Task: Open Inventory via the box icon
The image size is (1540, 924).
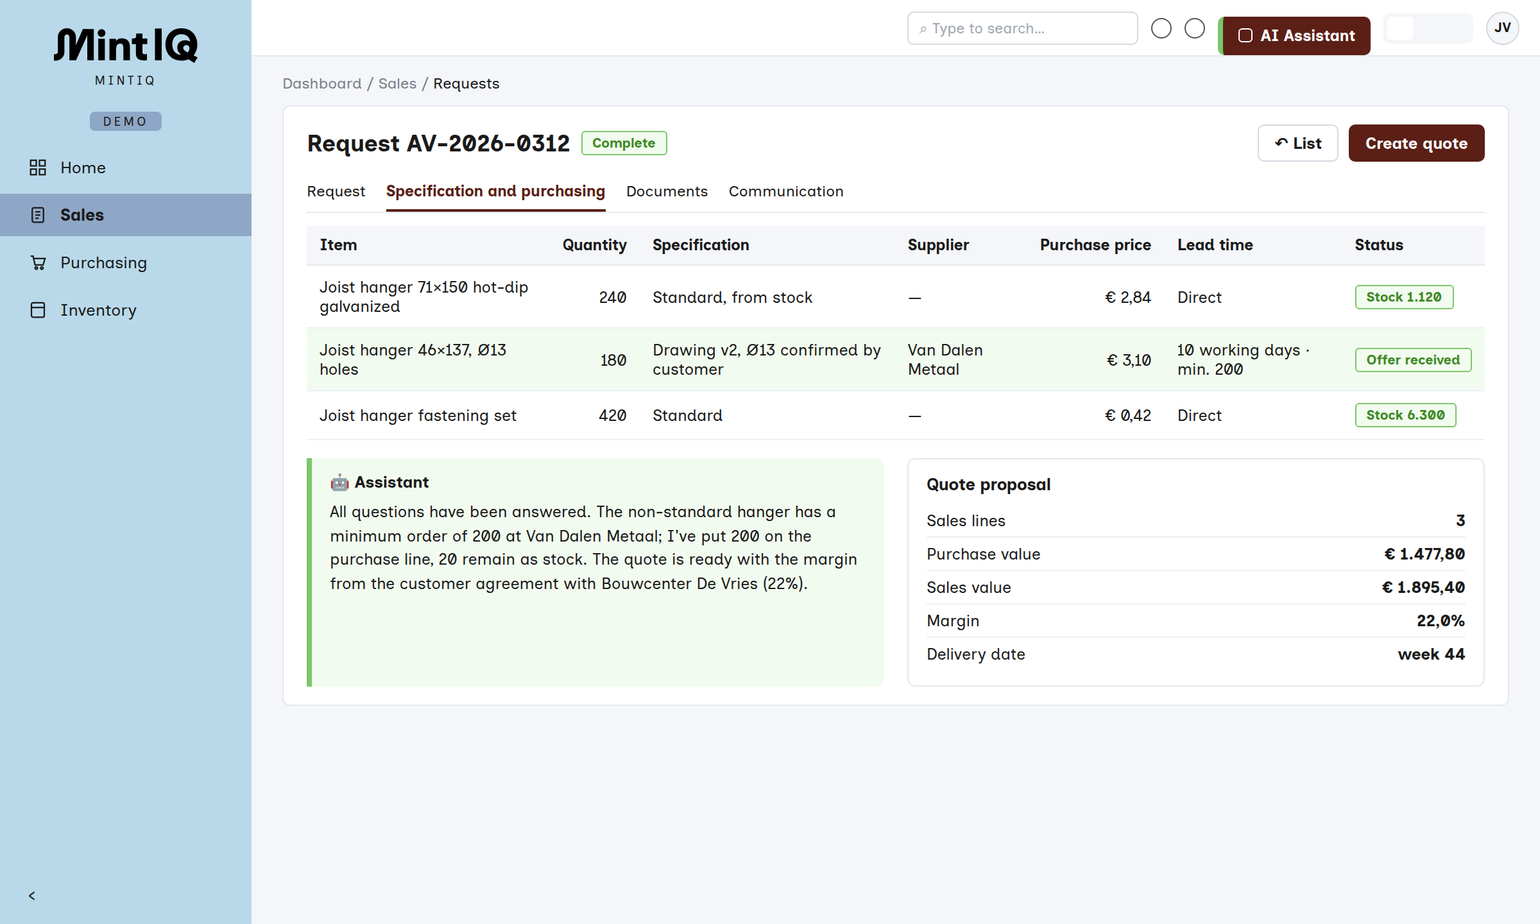Action: click(38, 310)
